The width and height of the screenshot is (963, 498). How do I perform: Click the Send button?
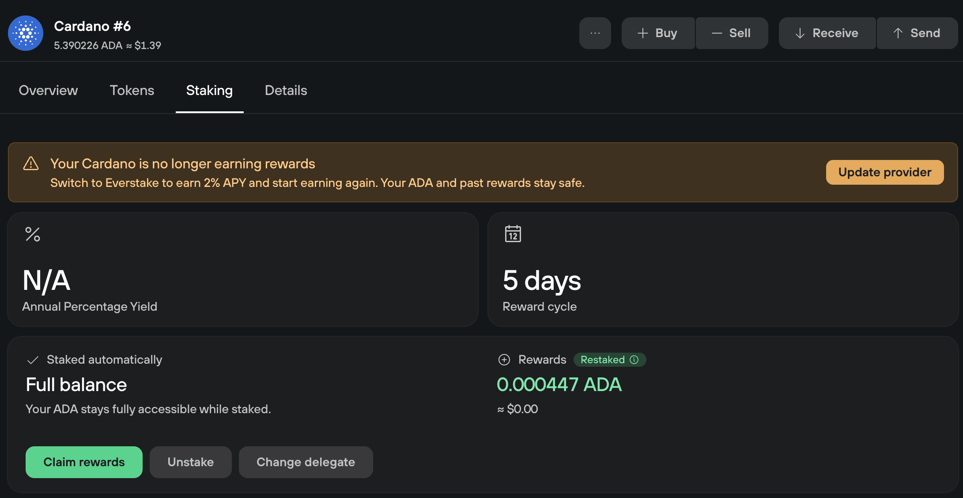coord(917,33)
